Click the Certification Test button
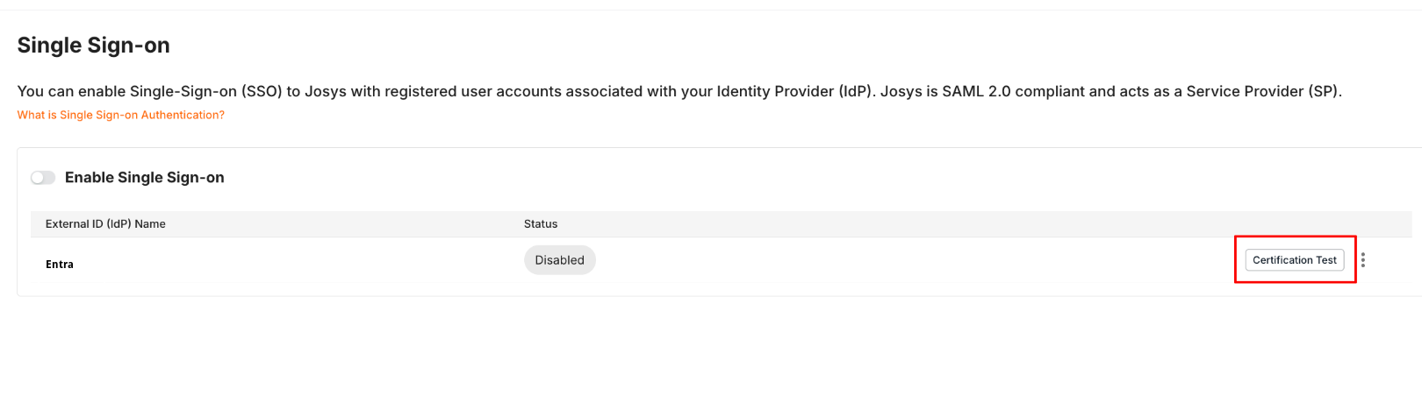 click(1294, 260)
